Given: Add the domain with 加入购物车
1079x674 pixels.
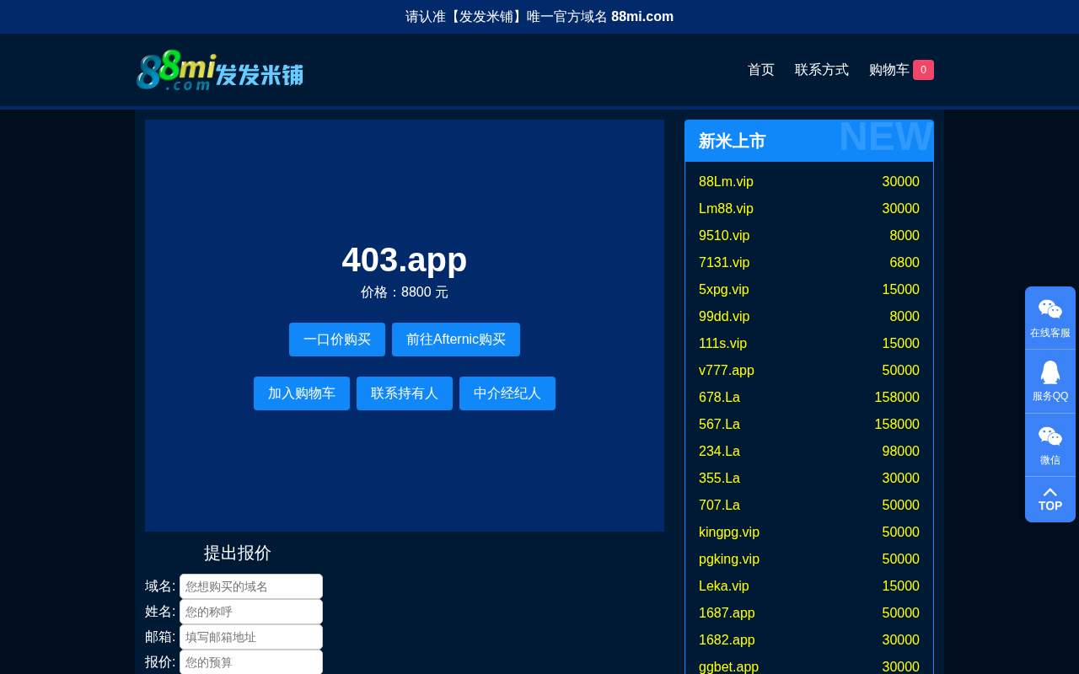Looking at the screenshot, I should [x=302, y=393].
